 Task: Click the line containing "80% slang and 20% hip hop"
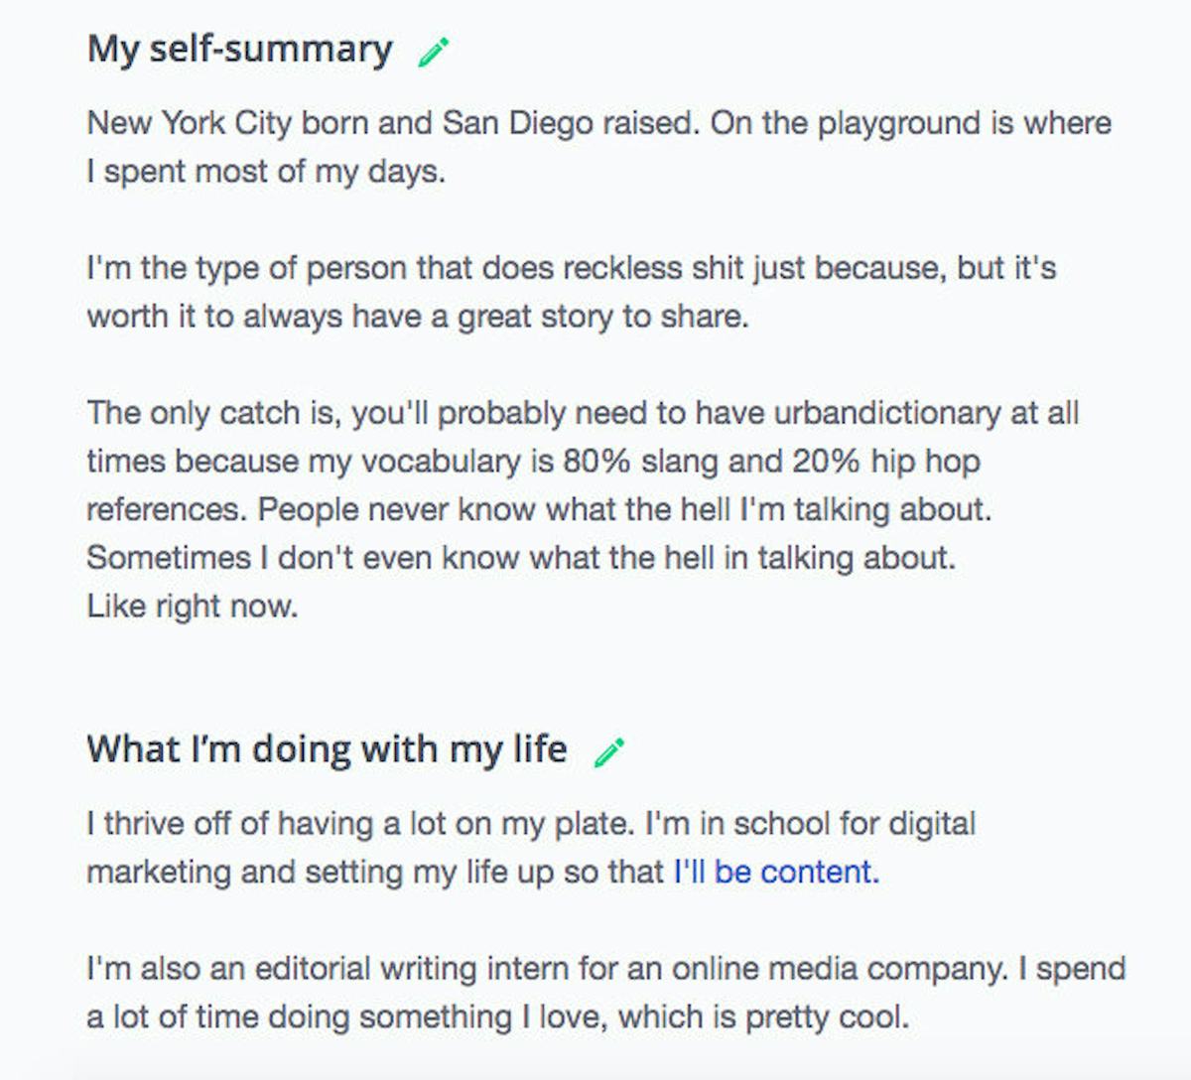coord(533,462)
